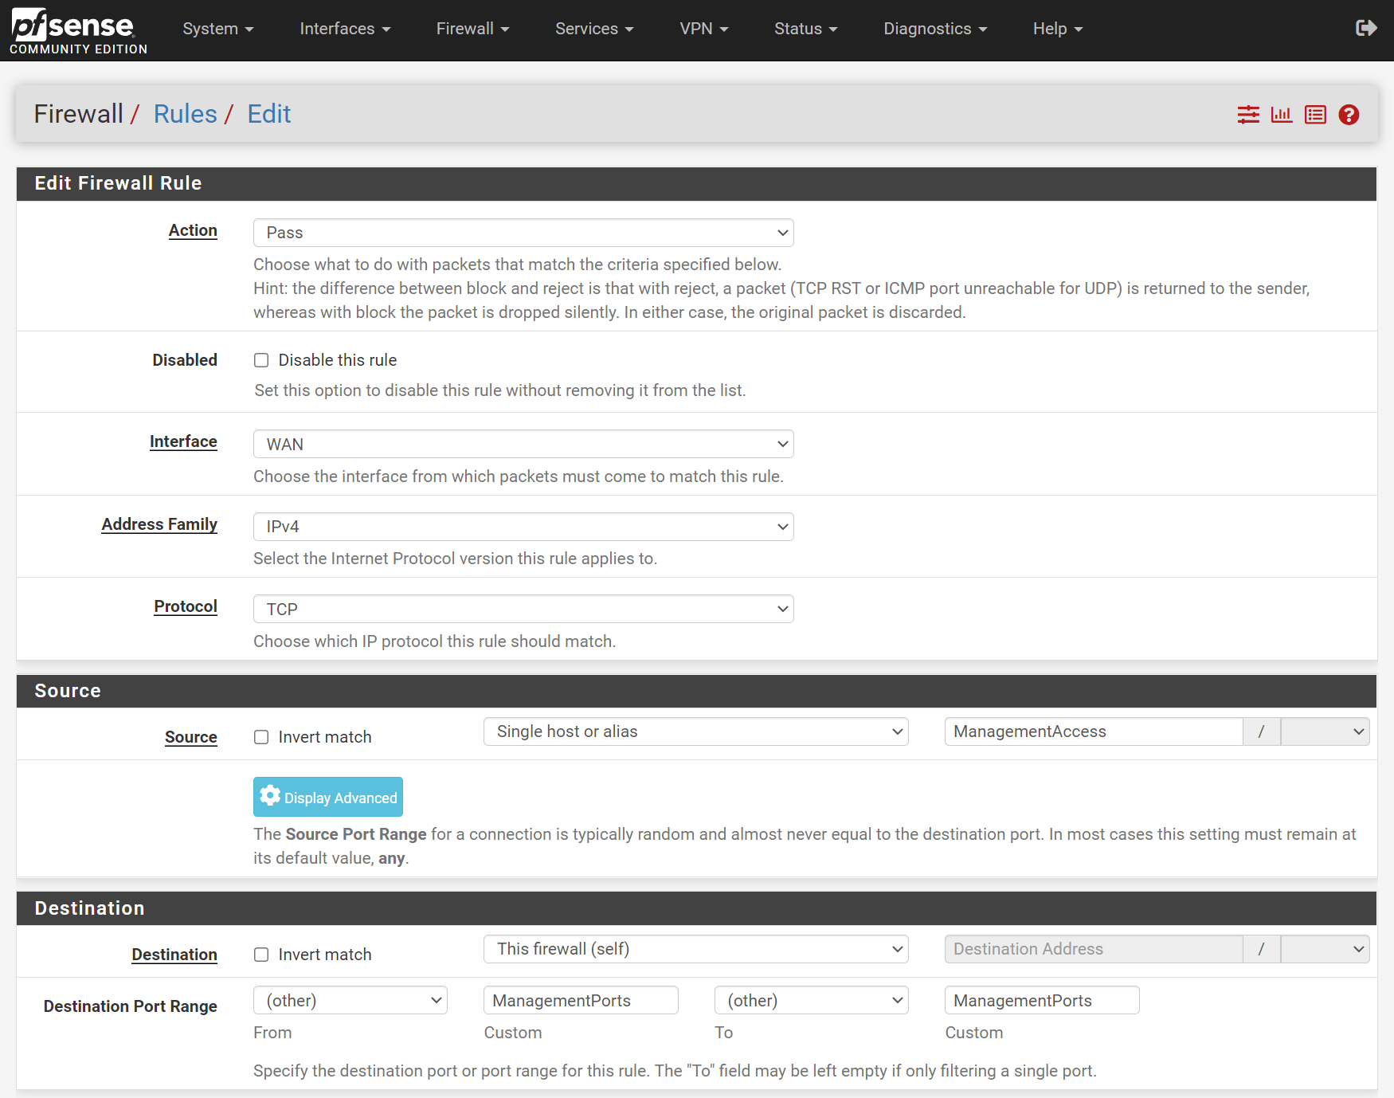Viewport: 1394px width, 1098px height.
Task: Open the Action dropdown showing Pass
Action: [x=523, y=233]
